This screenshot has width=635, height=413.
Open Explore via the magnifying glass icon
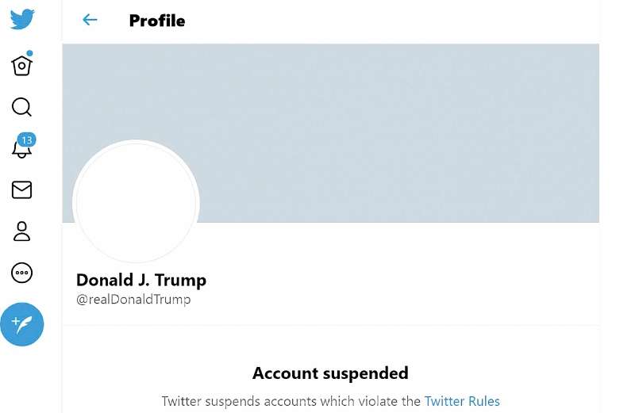(21, 107)
